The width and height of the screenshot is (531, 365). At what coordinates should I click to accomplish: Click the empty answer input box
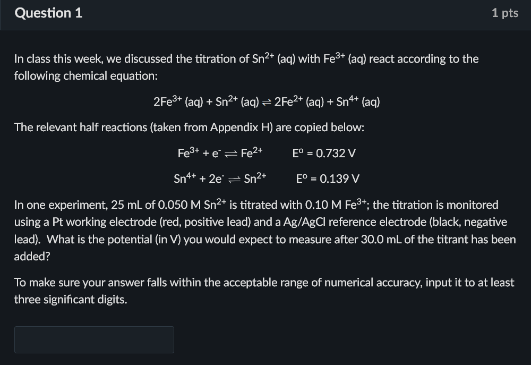tap(94, 339)
